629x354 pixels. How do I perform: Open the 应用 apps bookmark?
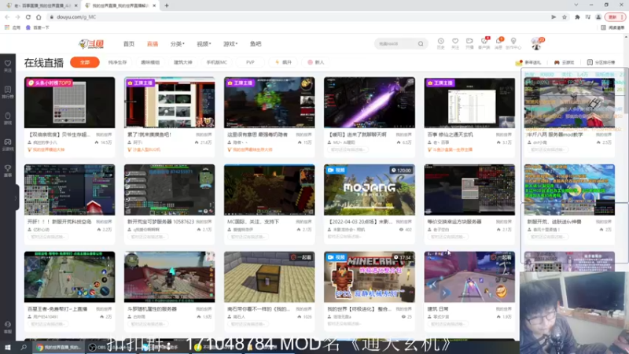(13, 28)
